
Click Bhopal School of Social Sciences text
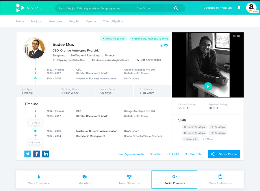(143, 136)
